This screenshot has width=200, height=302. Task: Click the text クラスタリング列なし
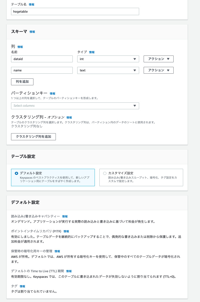point(27,126)
